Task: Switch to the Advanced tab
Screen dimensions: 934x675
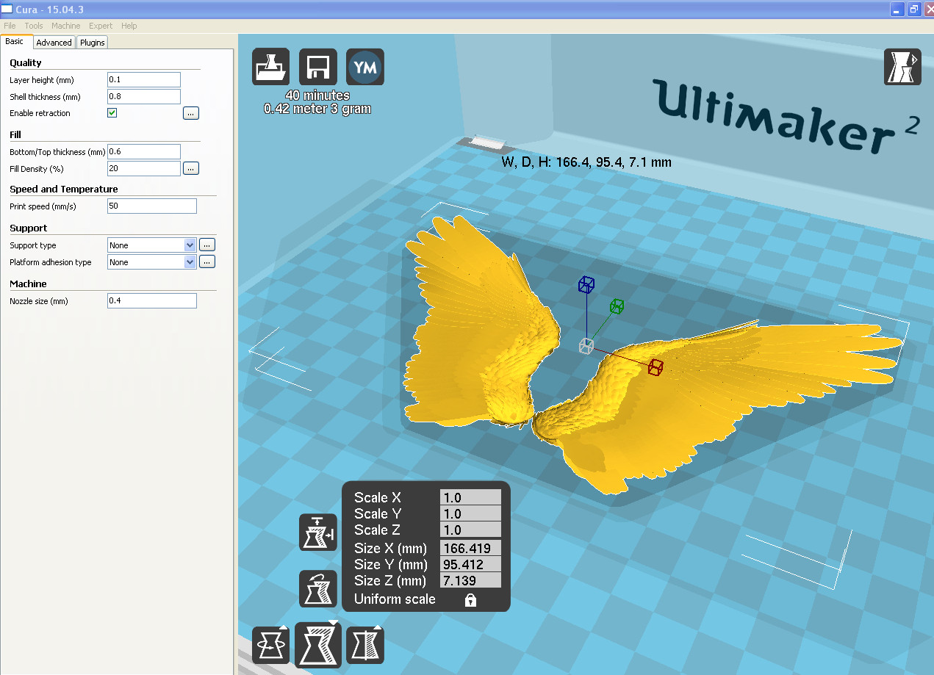Action: pos(54,43)
